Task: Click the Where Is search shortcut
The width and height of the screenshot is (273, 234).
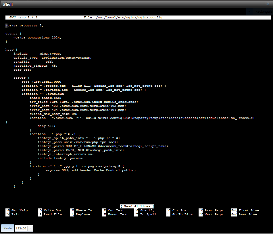Action: click(84, 210)
